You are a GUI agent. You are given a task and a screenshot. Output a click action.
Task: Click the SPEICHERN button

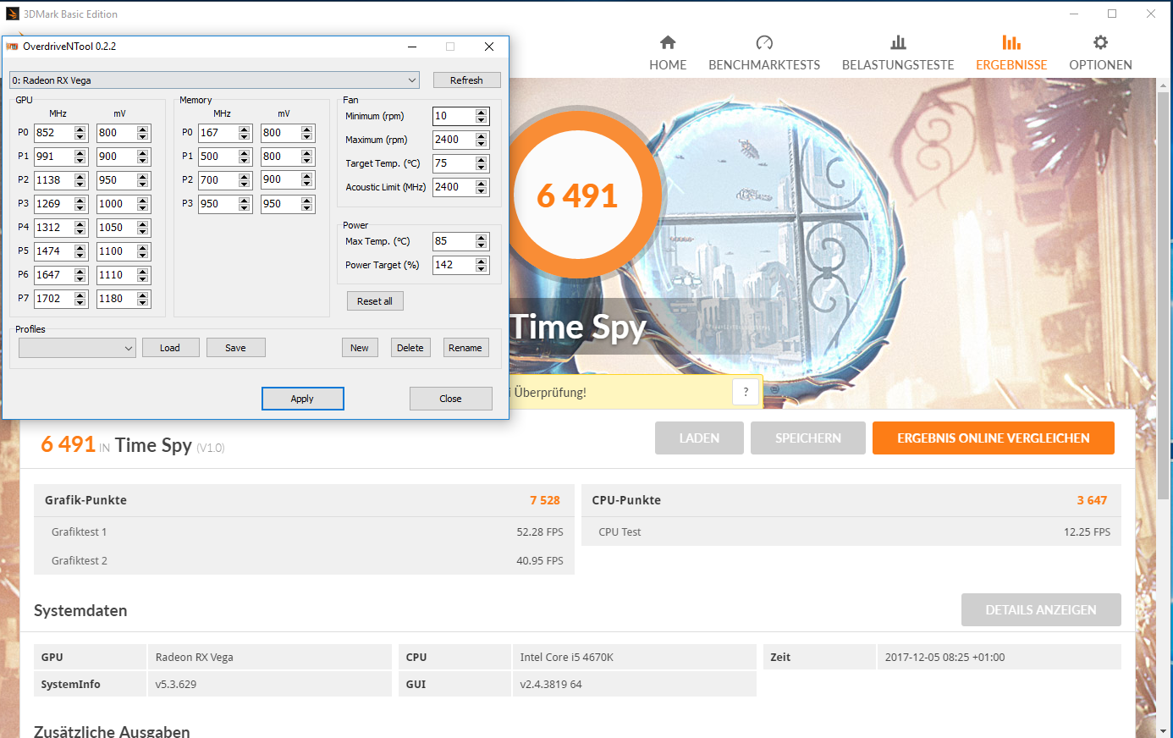(x=808, y=438)
